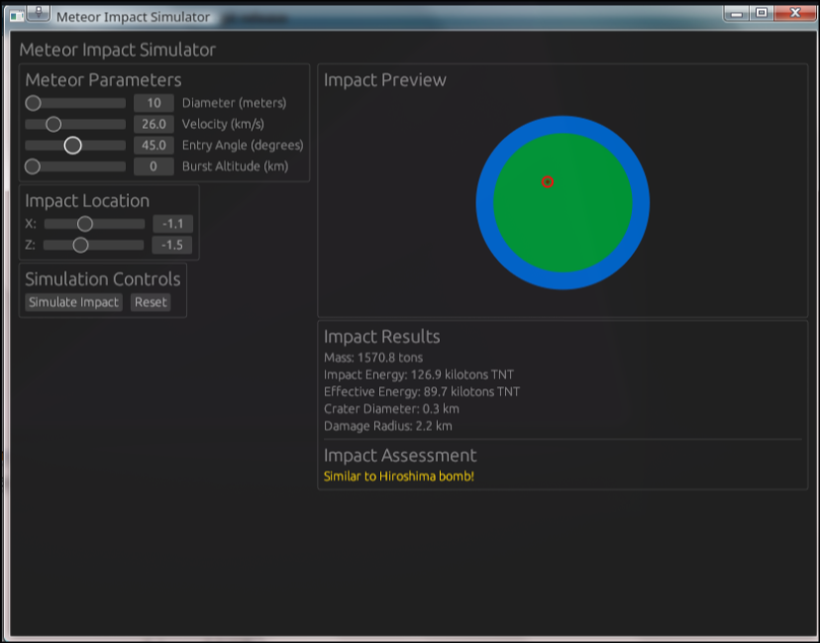Click the Hiroshima bomb assessment text
820x643 pixels.
click(399, 476)
